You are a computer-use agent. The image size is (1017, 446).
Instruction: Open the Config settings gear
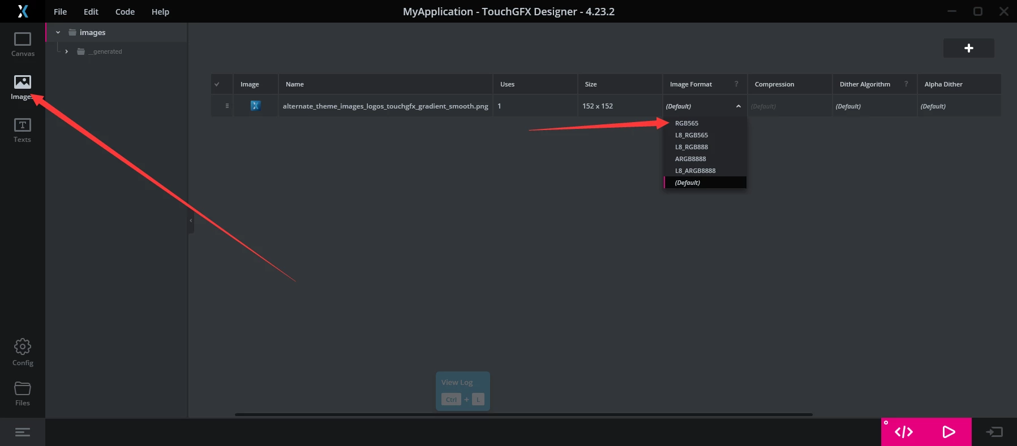[x=23, y=352]
